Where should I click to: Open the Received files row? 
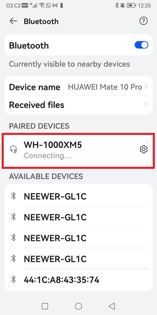tap(78, 105)
